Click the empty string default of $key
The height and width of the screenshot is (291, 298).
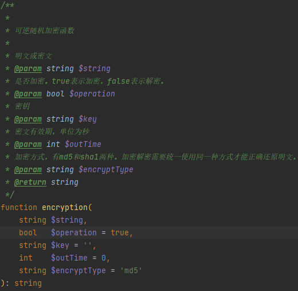pos(88,244)
